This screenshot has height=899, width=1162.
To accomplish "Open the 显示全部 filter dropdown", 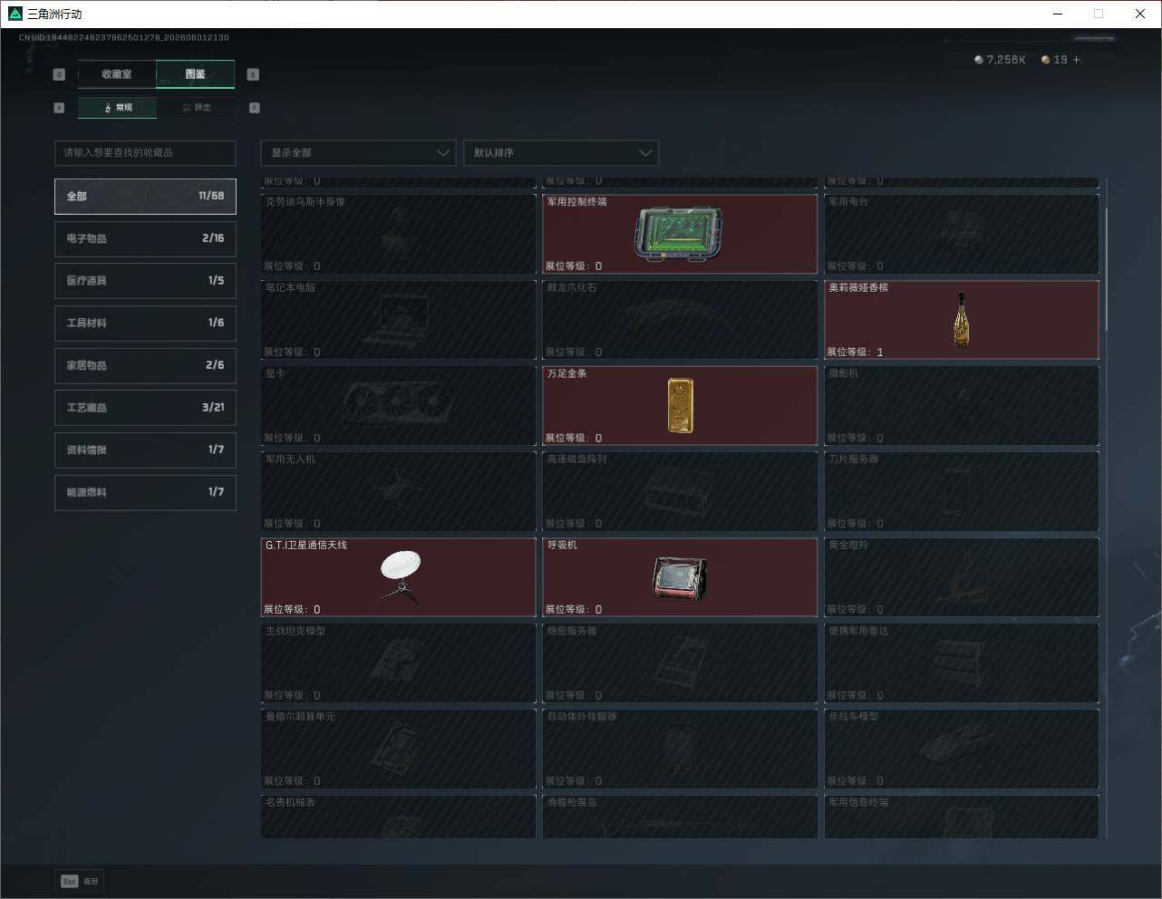I will [358, 152].
